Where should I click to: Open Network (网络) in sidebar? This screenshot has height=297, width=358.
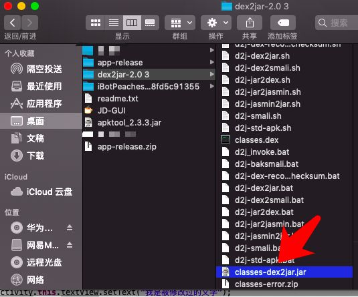click(41, 280)
